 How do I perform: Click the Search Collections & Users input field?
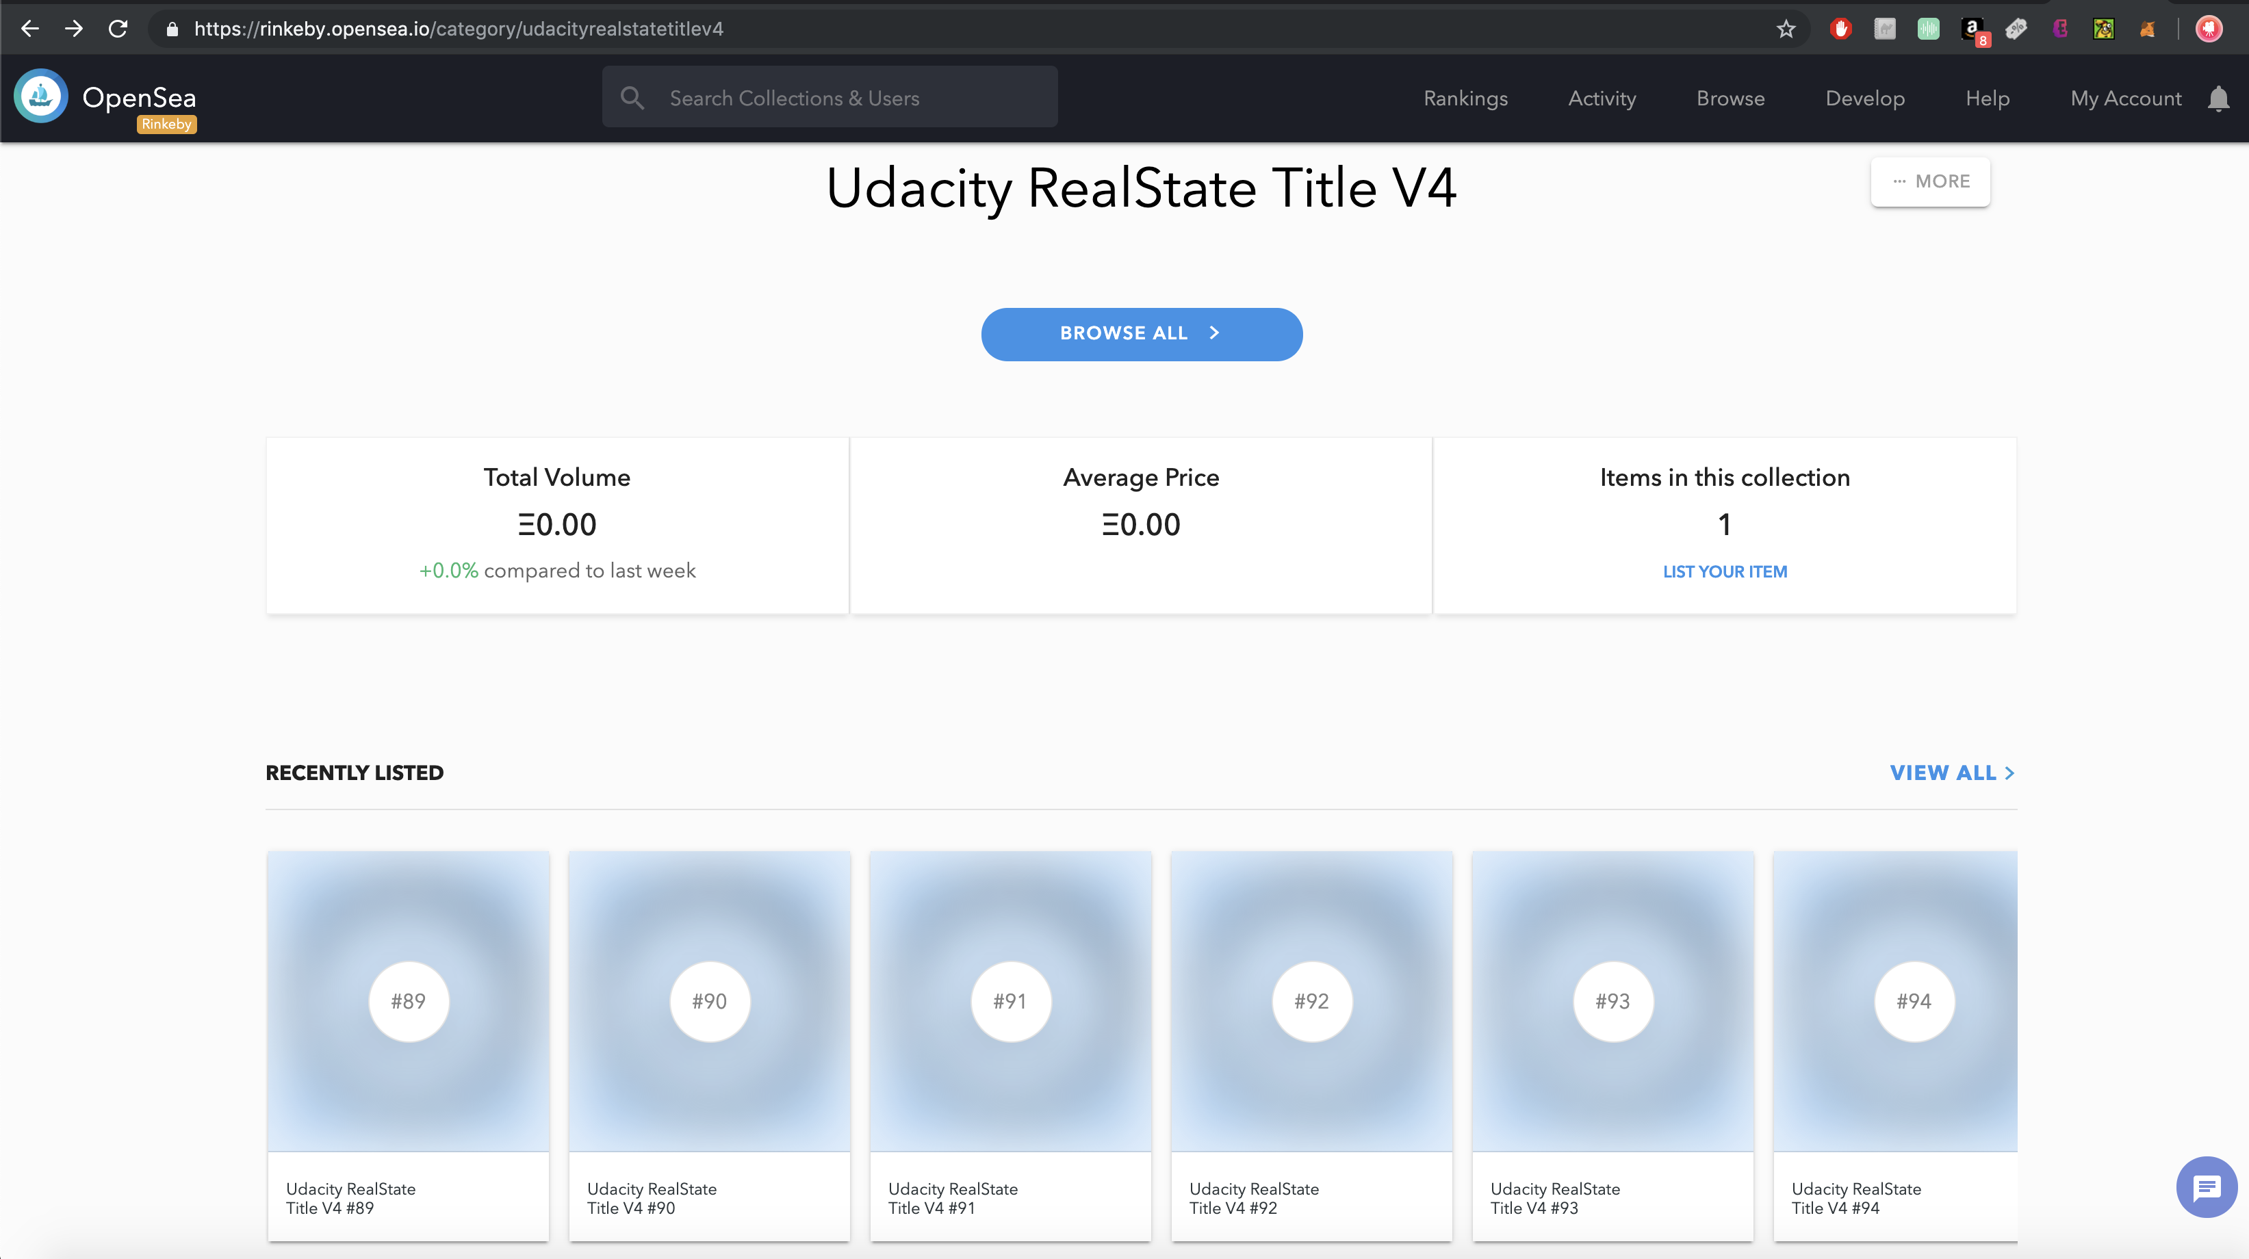[831, 97]
